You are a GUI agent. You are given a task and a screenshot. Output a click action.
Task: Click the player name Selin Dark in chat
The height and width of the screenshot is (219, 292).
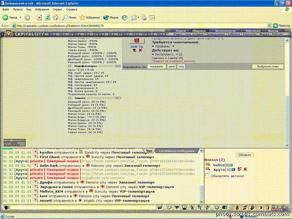(x=50, y=165)
